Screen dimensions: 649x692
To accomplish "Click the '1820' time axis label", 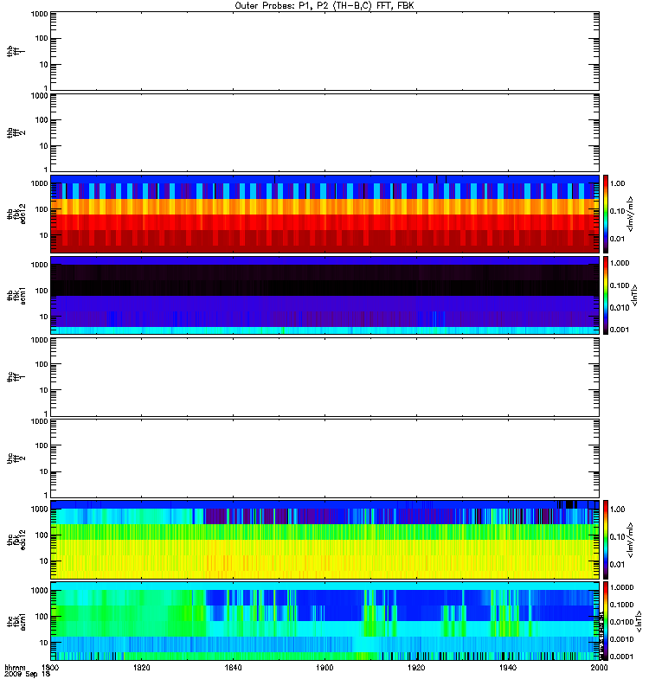I will (142, 668).
